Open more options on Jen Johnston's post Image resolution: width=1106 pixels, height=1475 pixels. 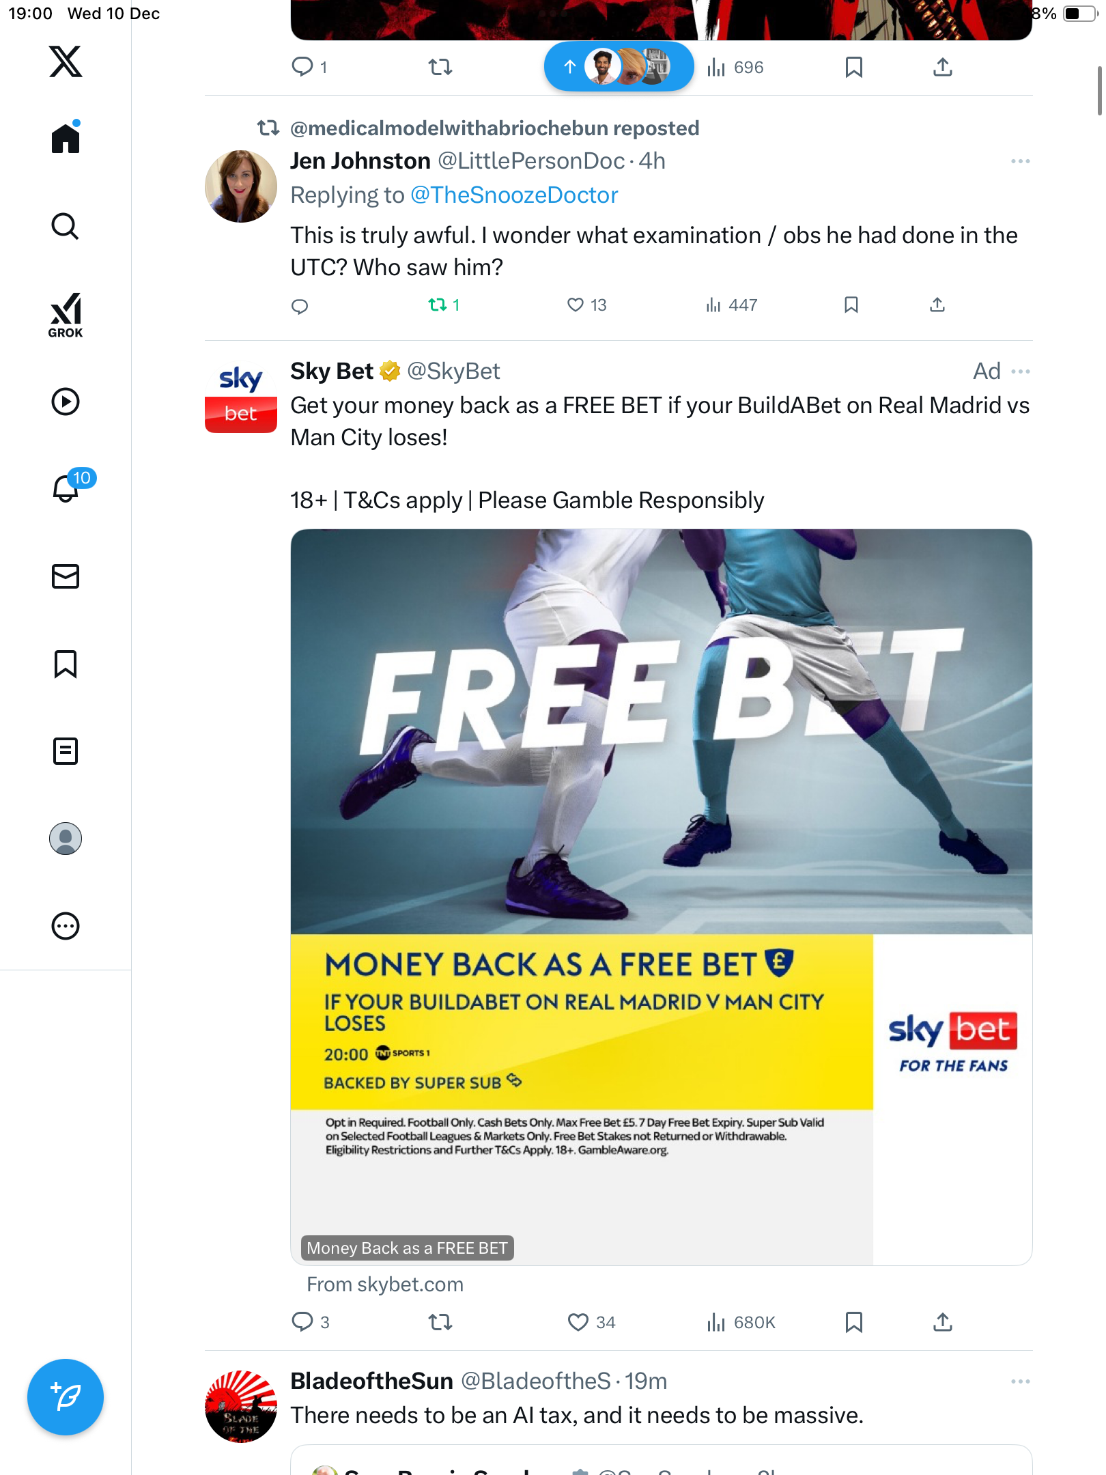[1021, 161]
